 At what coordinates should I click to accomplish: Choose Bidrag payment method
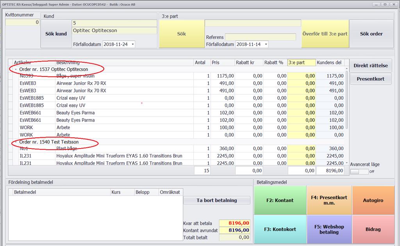tap(373, 229)
